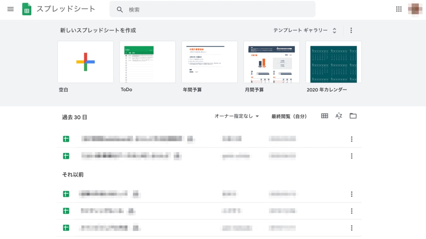Image resolution: width=426 pixels, height=239 pixels.
Task: Click the 過去 30 日 section heading
Action: click(x=75, y=117)
